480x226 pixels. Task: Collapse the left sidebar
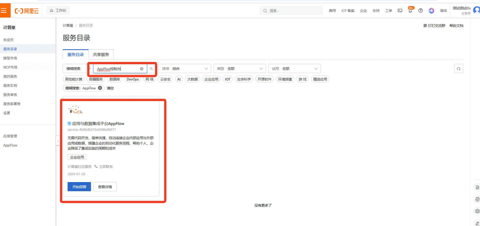click(x=58, y=141)
